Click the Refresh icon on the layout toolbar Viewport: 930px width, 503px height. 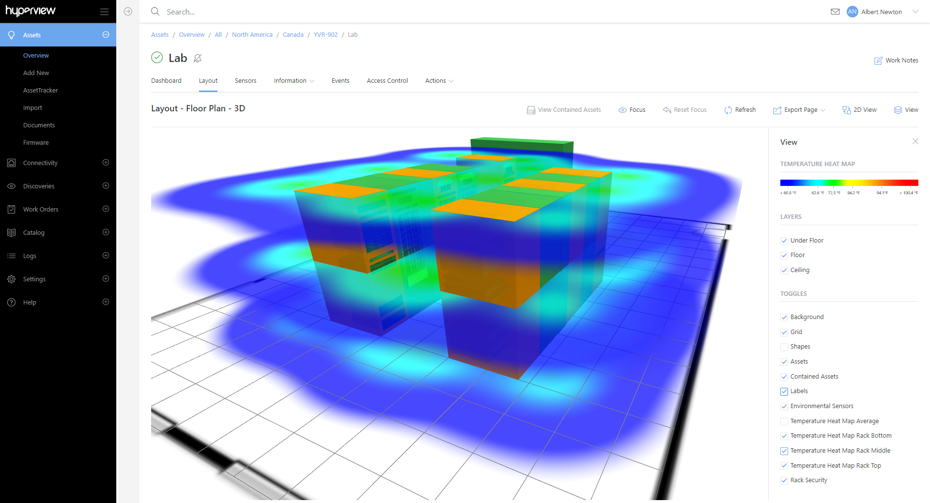pyautogui.click(x=728, y=109)
